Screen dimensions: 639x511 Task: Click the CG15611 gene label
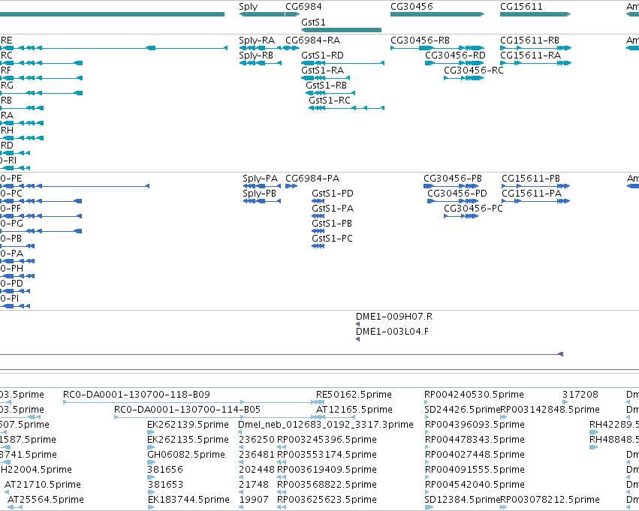tap(521, 7)
